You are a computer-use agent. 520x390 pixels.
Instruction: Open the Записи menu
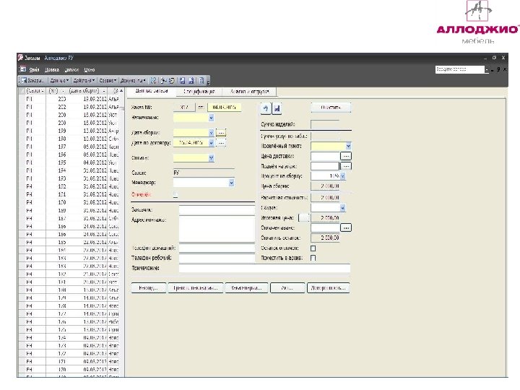[71, 69]
